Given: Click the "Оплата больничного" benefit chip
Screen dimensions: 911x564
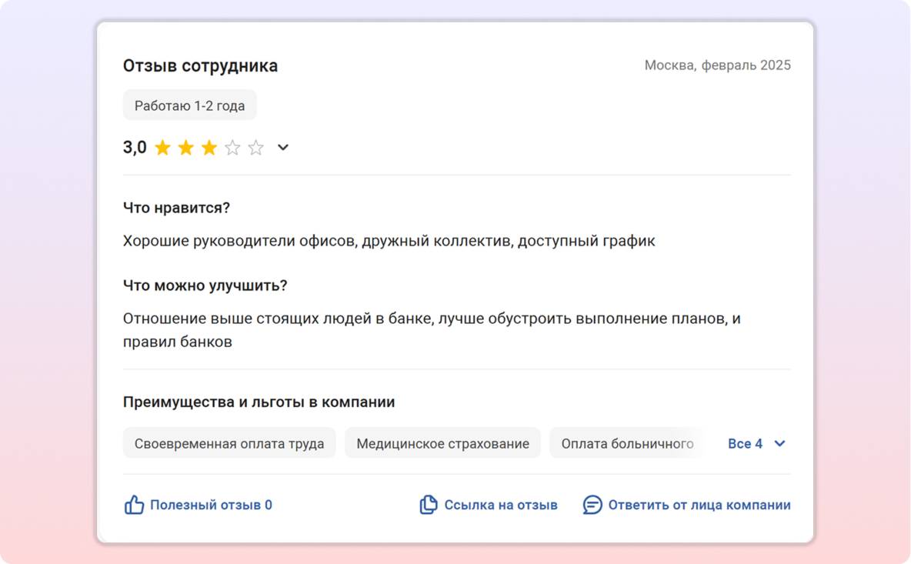Looking at the screenshot, I should click(627, 444).
